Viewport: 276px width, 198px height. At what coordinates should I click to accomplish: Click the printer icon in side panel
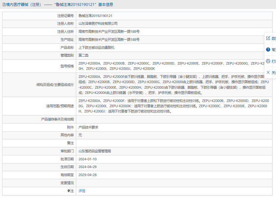tap(268, 61)
